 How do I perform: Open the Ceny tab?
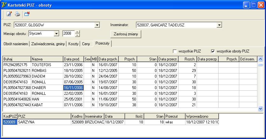click(x=86, y=44)
